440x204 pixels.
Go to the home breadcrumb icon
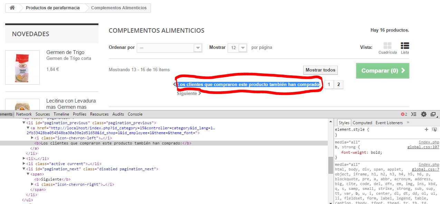[12, 8]
